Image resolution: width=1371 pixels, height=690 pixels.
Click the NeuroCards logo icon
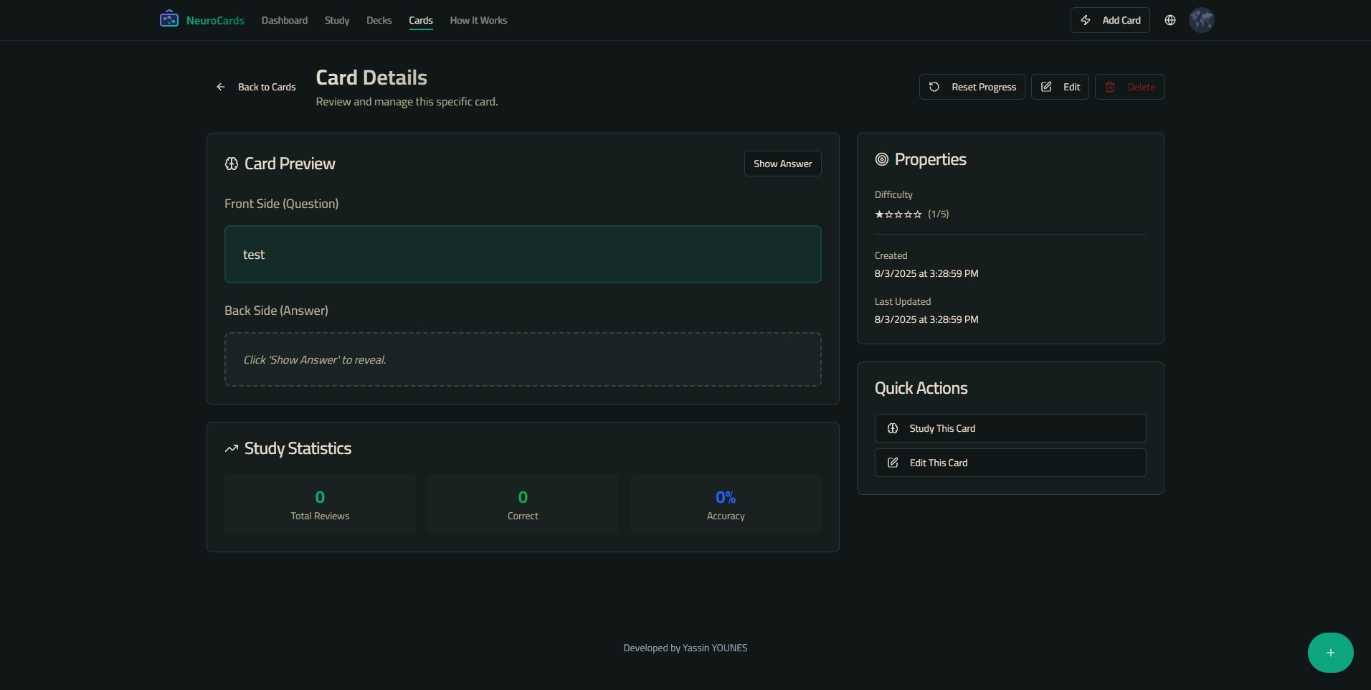point(169,19)
